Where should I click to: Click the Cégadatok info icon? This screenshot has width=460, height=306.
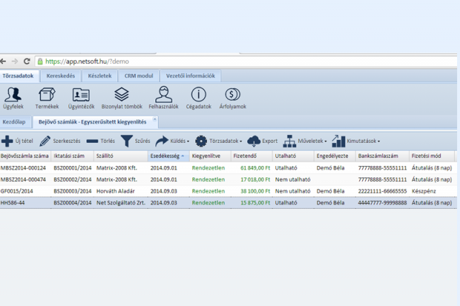coord(198,96)
